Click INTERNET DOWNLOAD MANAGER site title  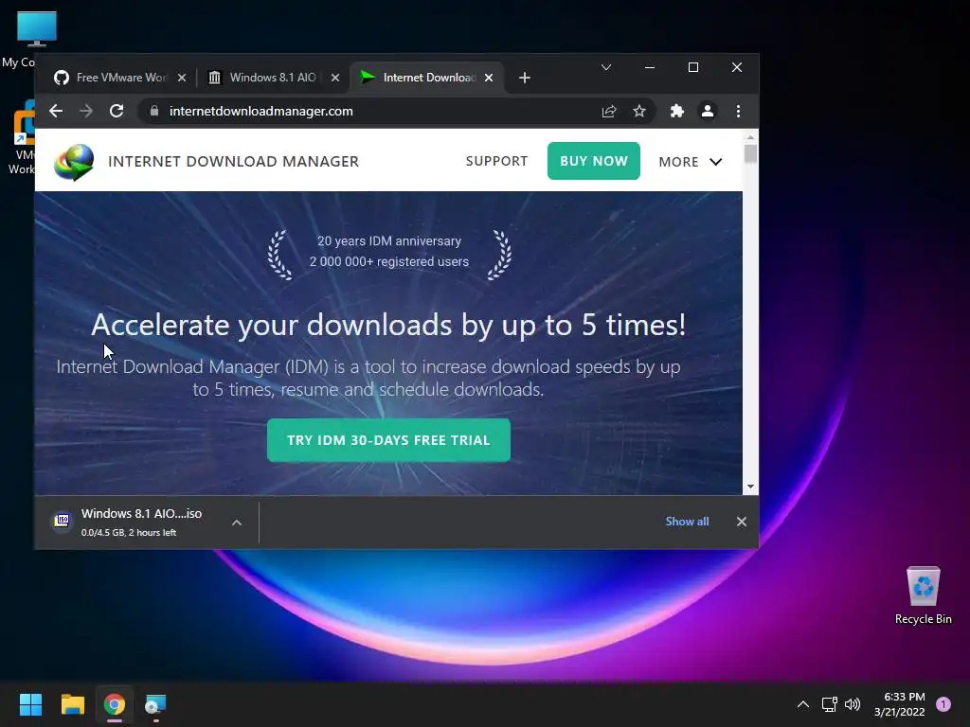pos(233,161)
